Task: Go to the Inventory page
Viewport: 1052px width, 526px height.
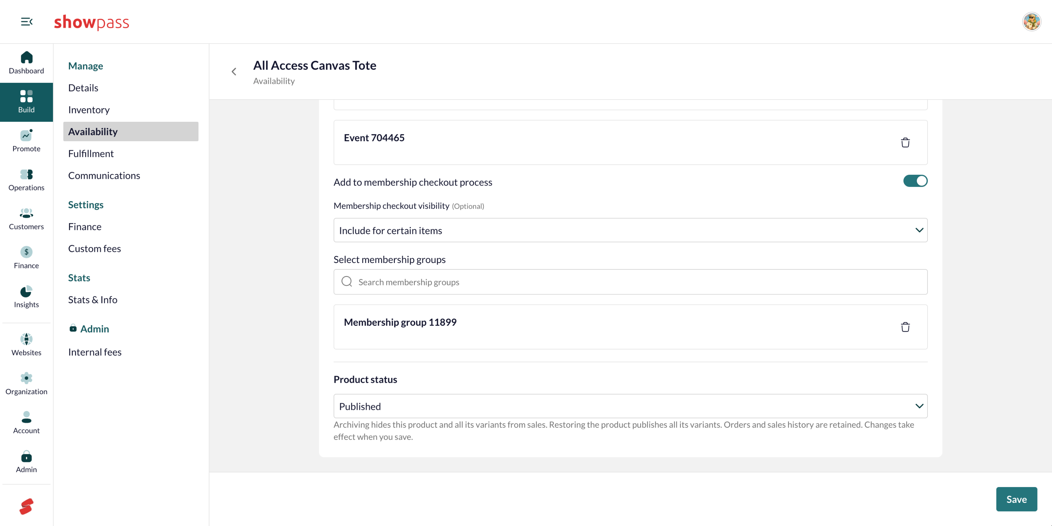Action: (x=131, y=110)
